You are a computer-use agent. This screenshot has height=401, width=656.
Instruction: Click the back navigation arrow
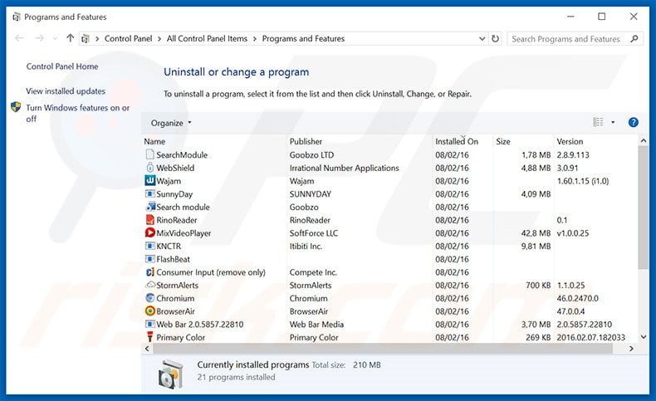coord(19,38)
